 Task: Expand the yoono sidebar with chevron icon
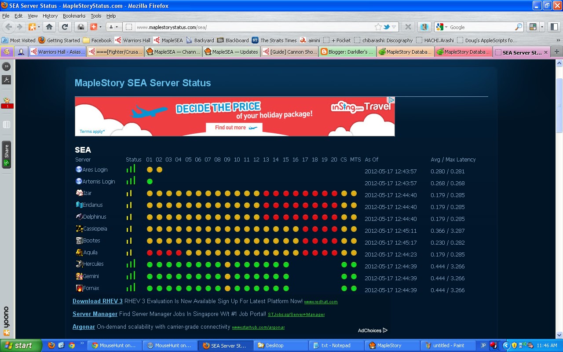pyautogui.click(x=7, y=66)
